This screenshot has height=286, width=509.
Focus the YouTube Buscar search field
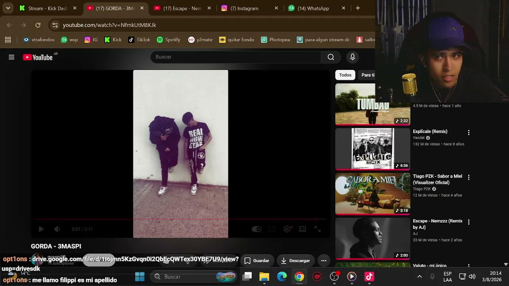click(x=236, y=57)
